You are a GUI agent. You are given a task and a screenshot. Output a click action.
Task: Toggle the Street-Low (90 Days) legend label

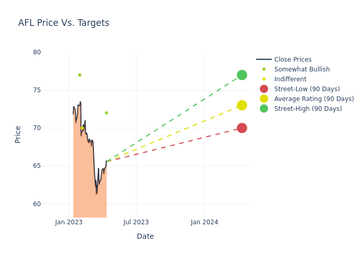(x=307, y=89)
